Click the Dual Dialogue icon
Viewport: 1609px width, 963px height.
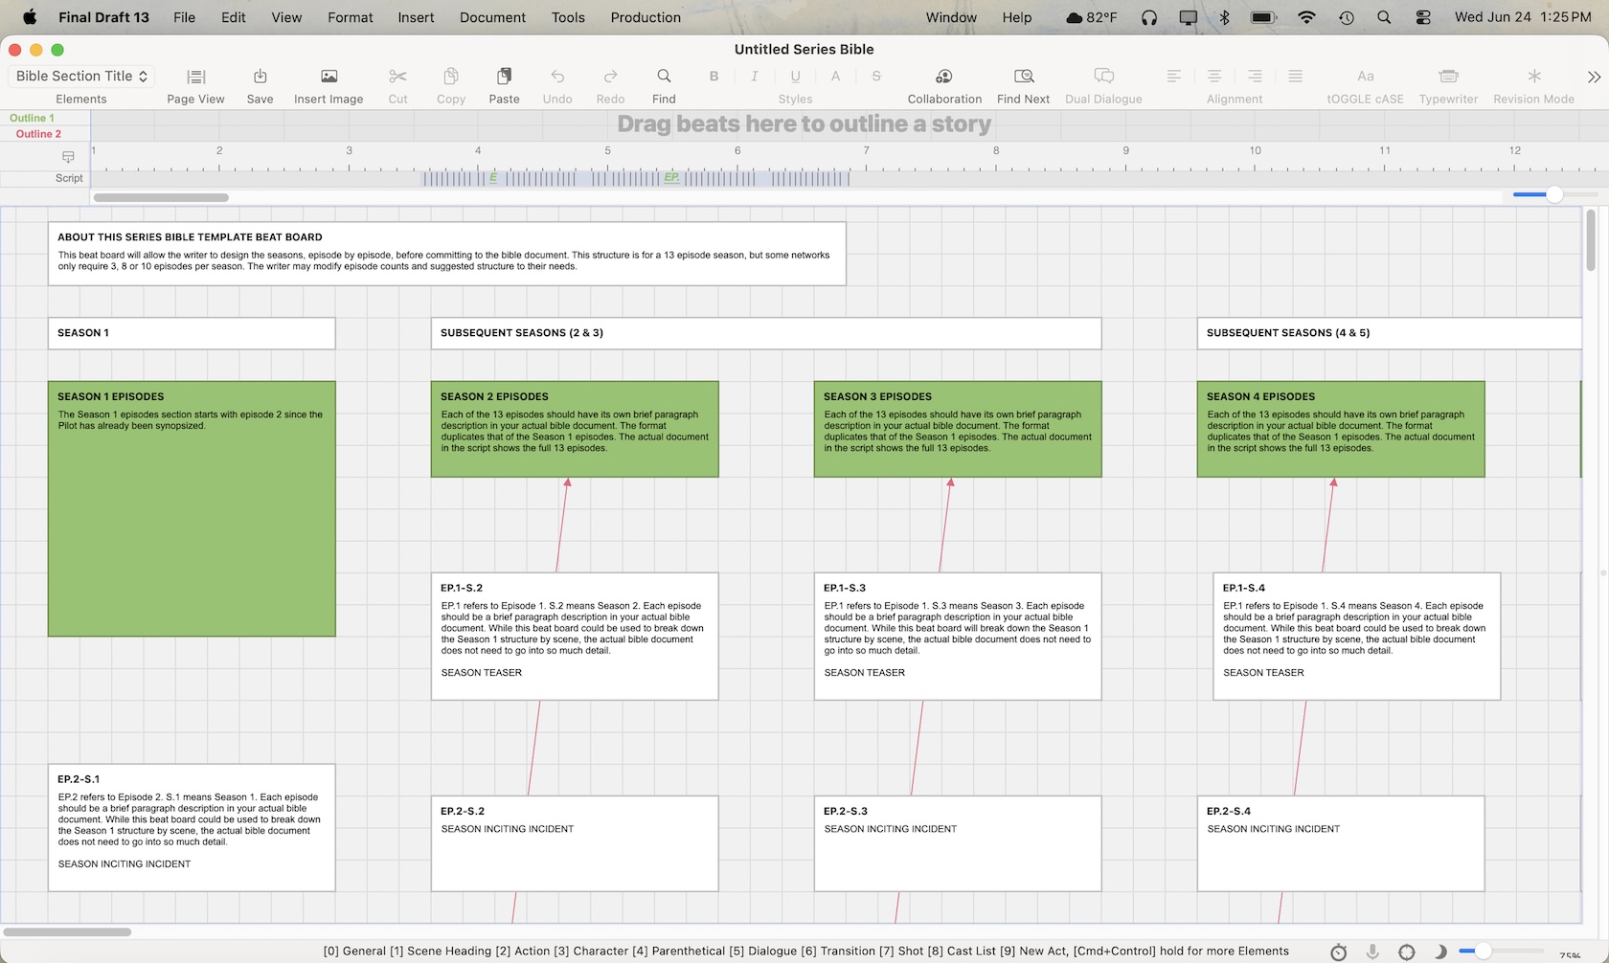click(x=1103, y=77)
